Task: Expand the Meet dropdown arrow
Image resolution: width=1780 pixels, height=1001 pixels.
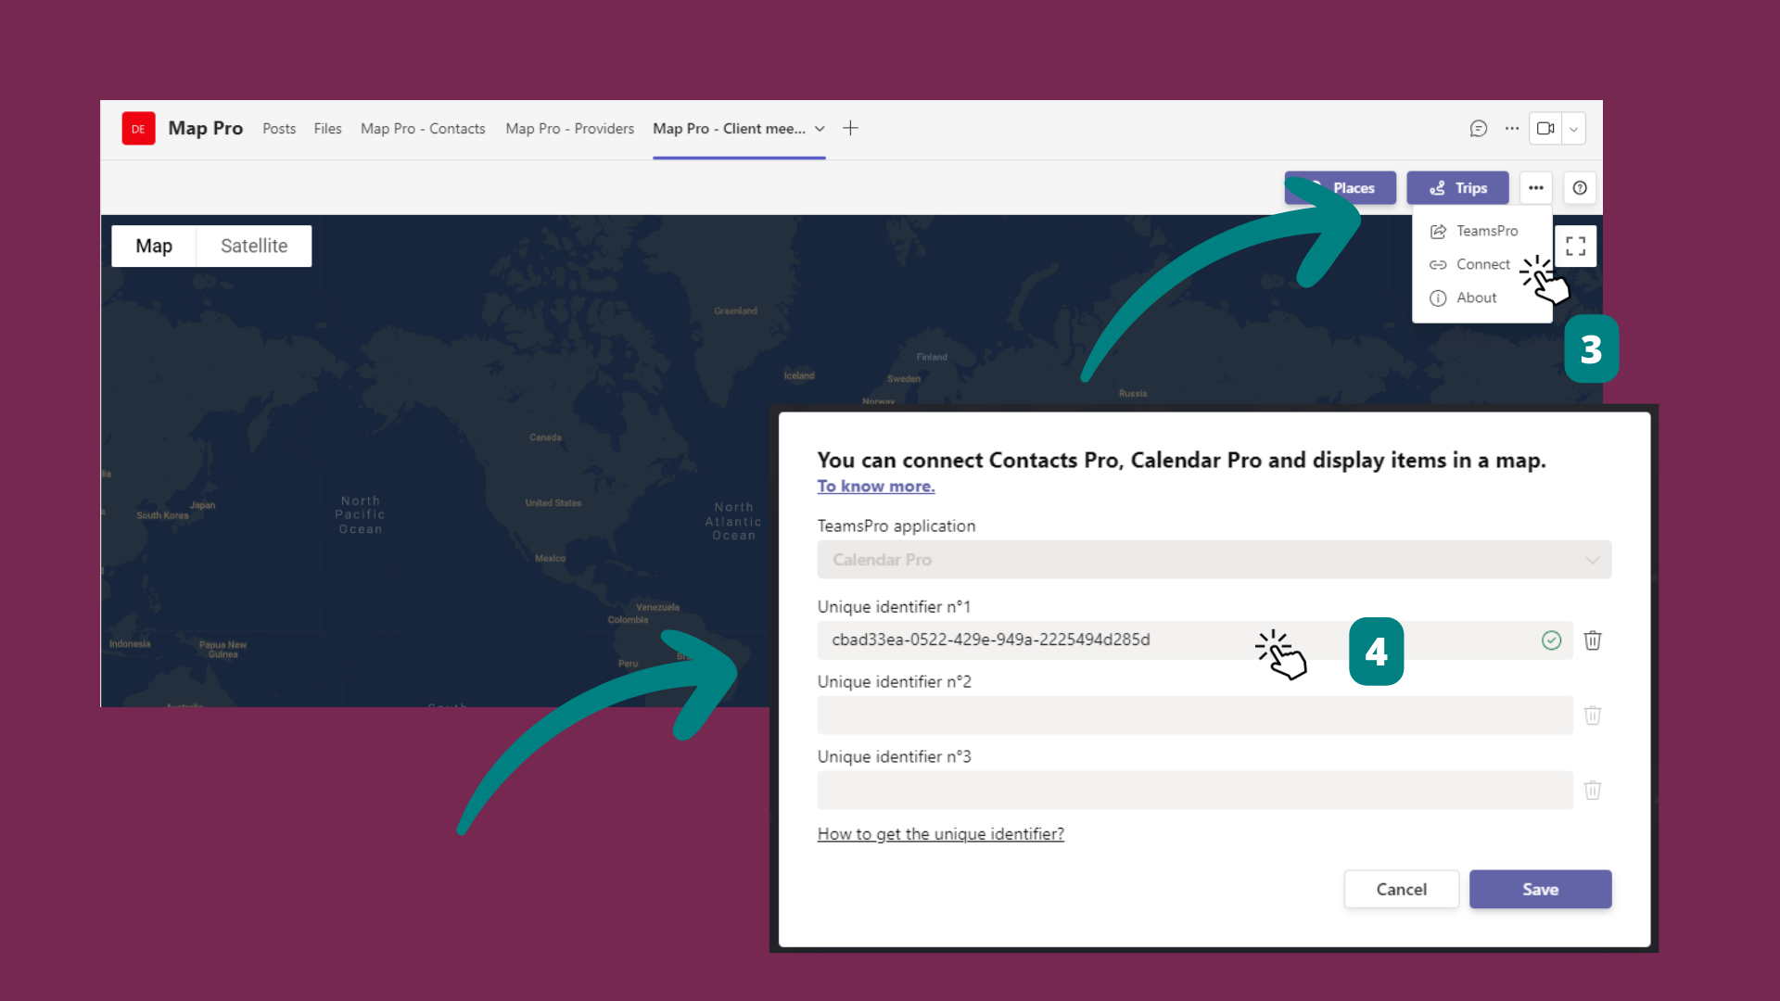Action: (1574, 129)
